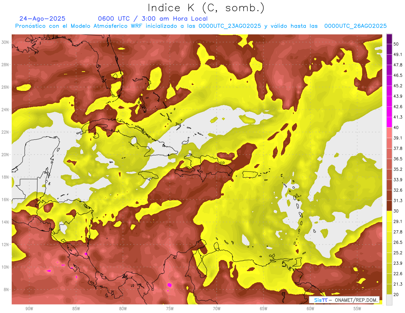Click the color scale value "41.3"

pos(398,117)
